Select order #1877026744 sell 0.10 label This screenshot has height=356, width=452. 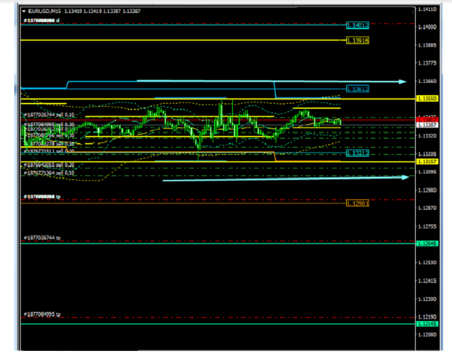point(49,114)
